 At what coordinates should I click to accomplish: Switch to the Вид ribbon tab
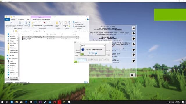pos(28,19)
